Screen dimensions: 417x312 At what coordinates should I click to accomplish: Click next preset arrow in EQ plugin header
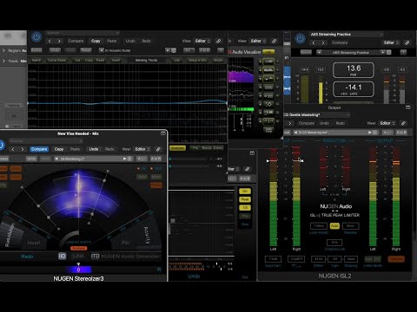59,41
